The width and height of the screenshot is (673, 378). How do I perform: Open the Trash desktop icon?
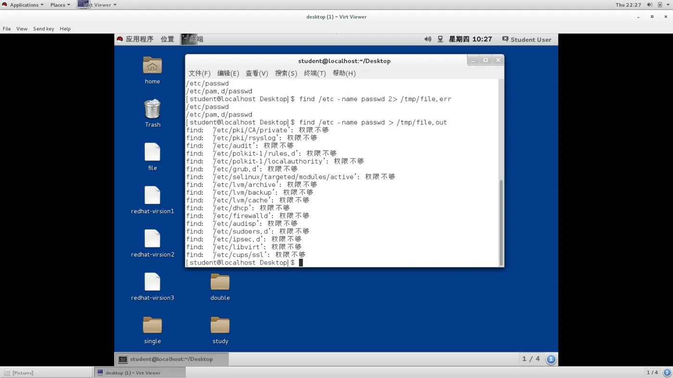pos(152,109)
